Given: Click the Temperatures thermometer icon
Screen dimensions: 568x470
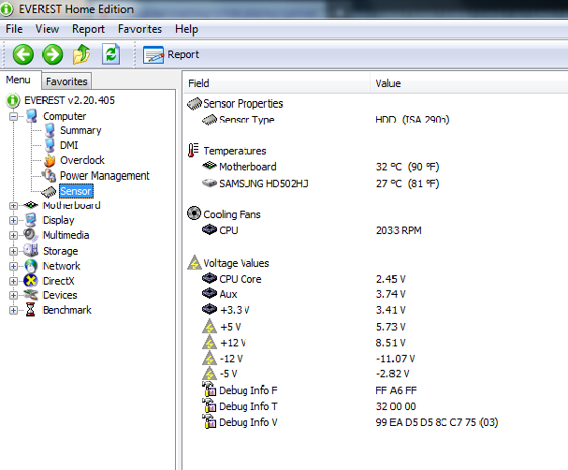Looking at the screenshot, I should 194,151.
